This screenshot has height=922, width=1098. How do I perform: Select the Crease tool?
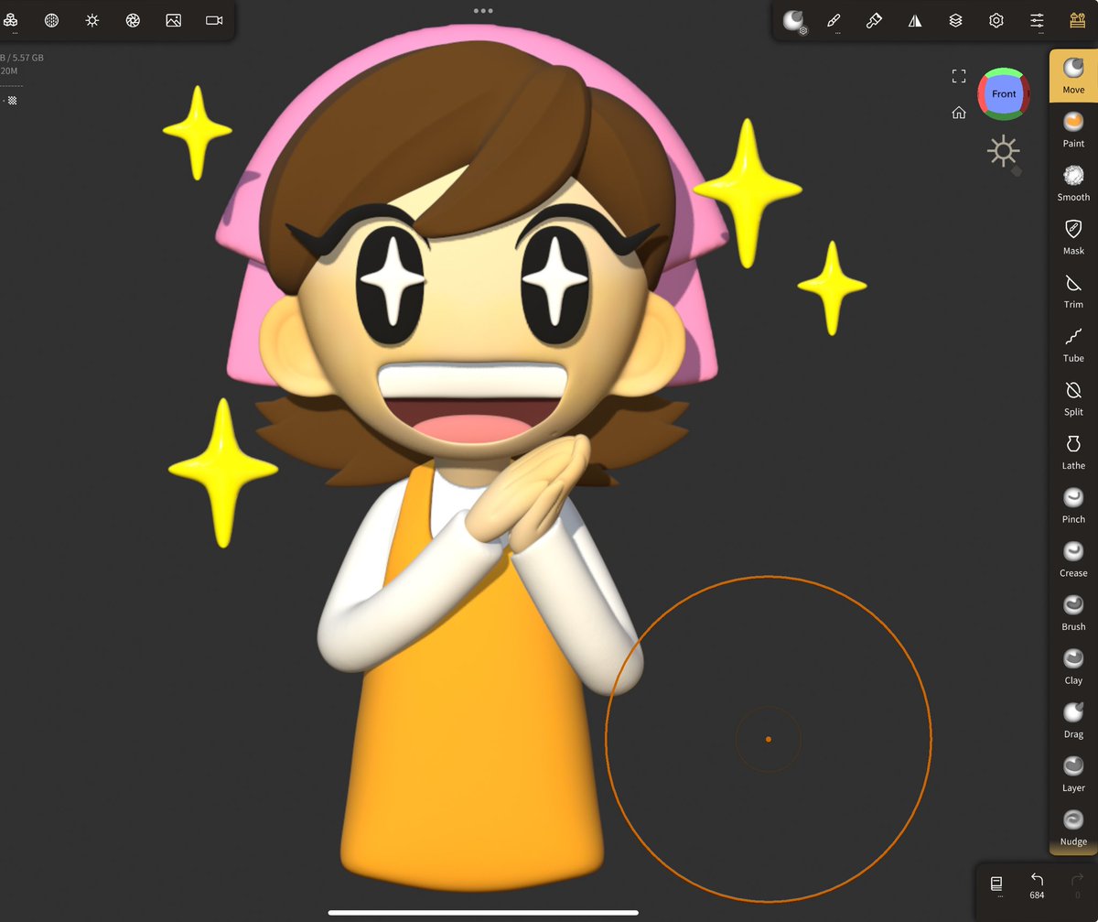point(1073,559)
